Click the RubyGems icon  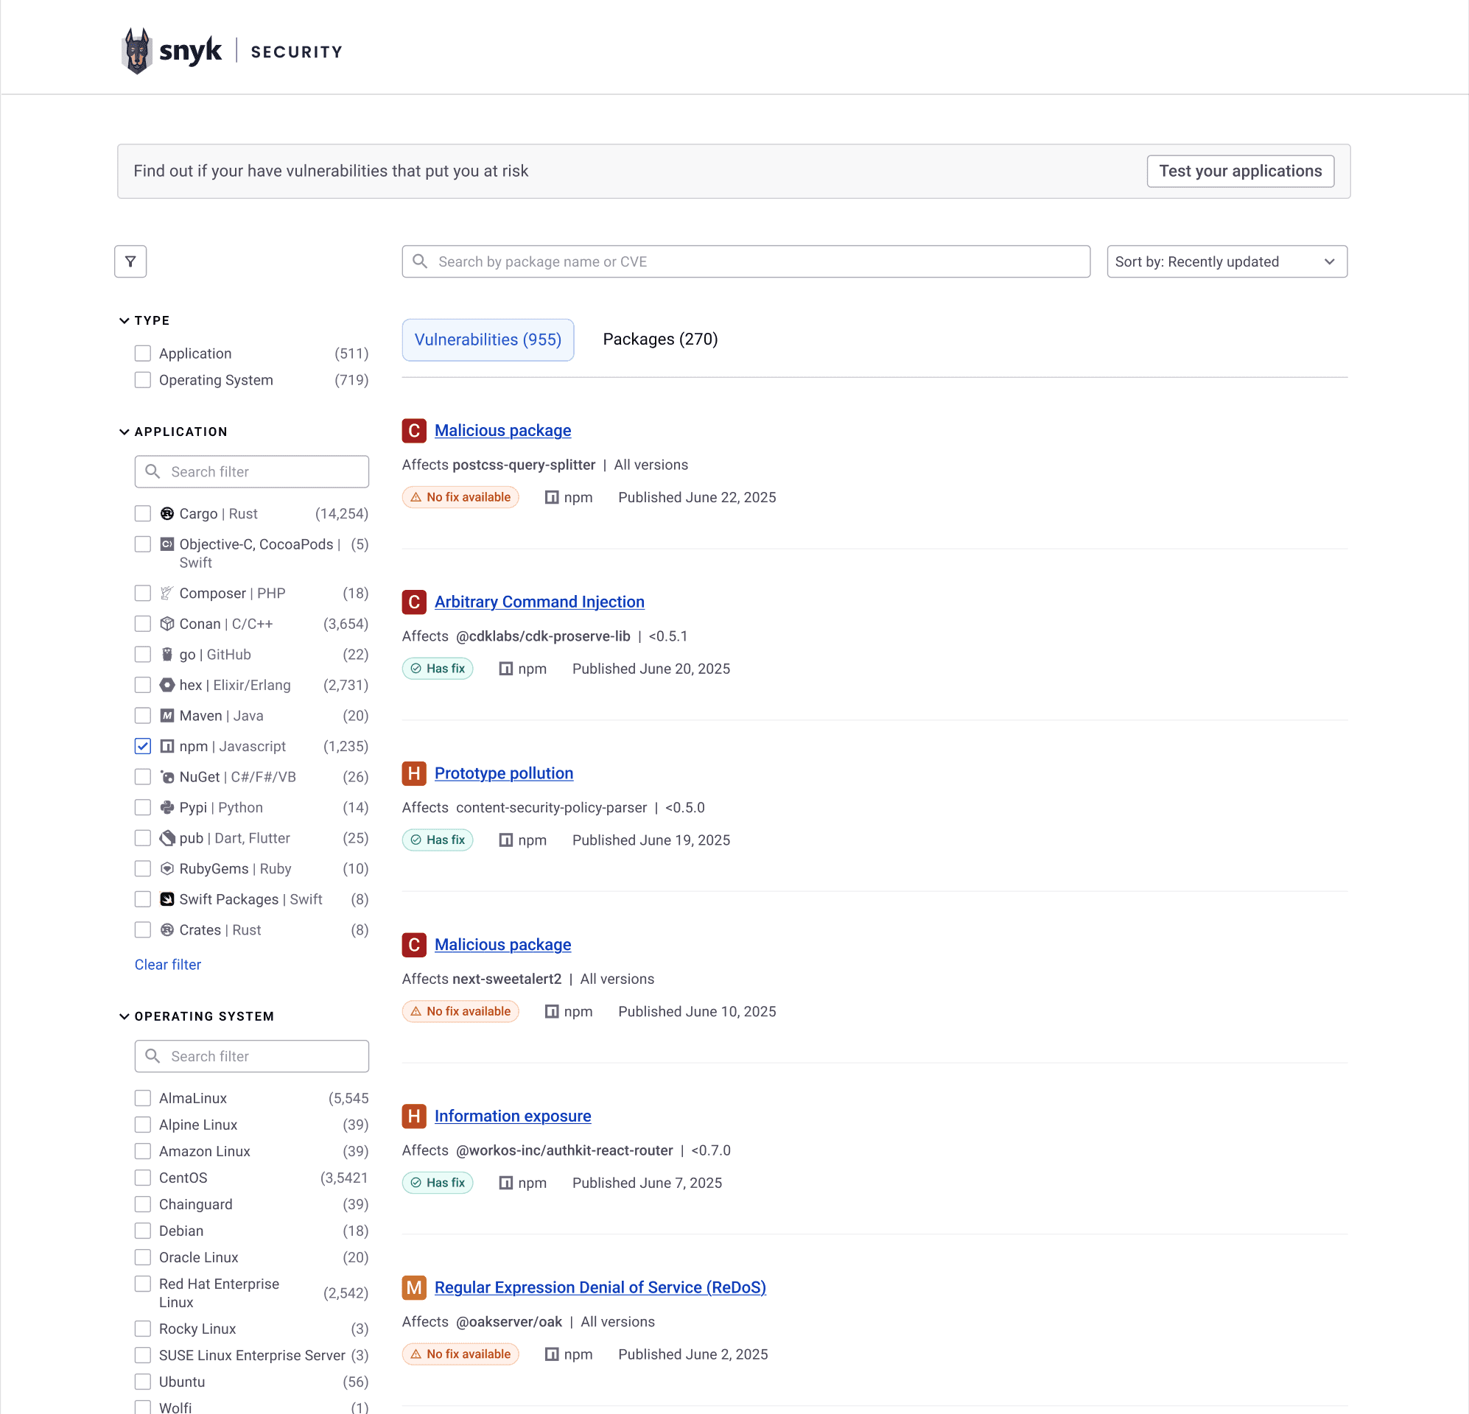click(167, 868)
